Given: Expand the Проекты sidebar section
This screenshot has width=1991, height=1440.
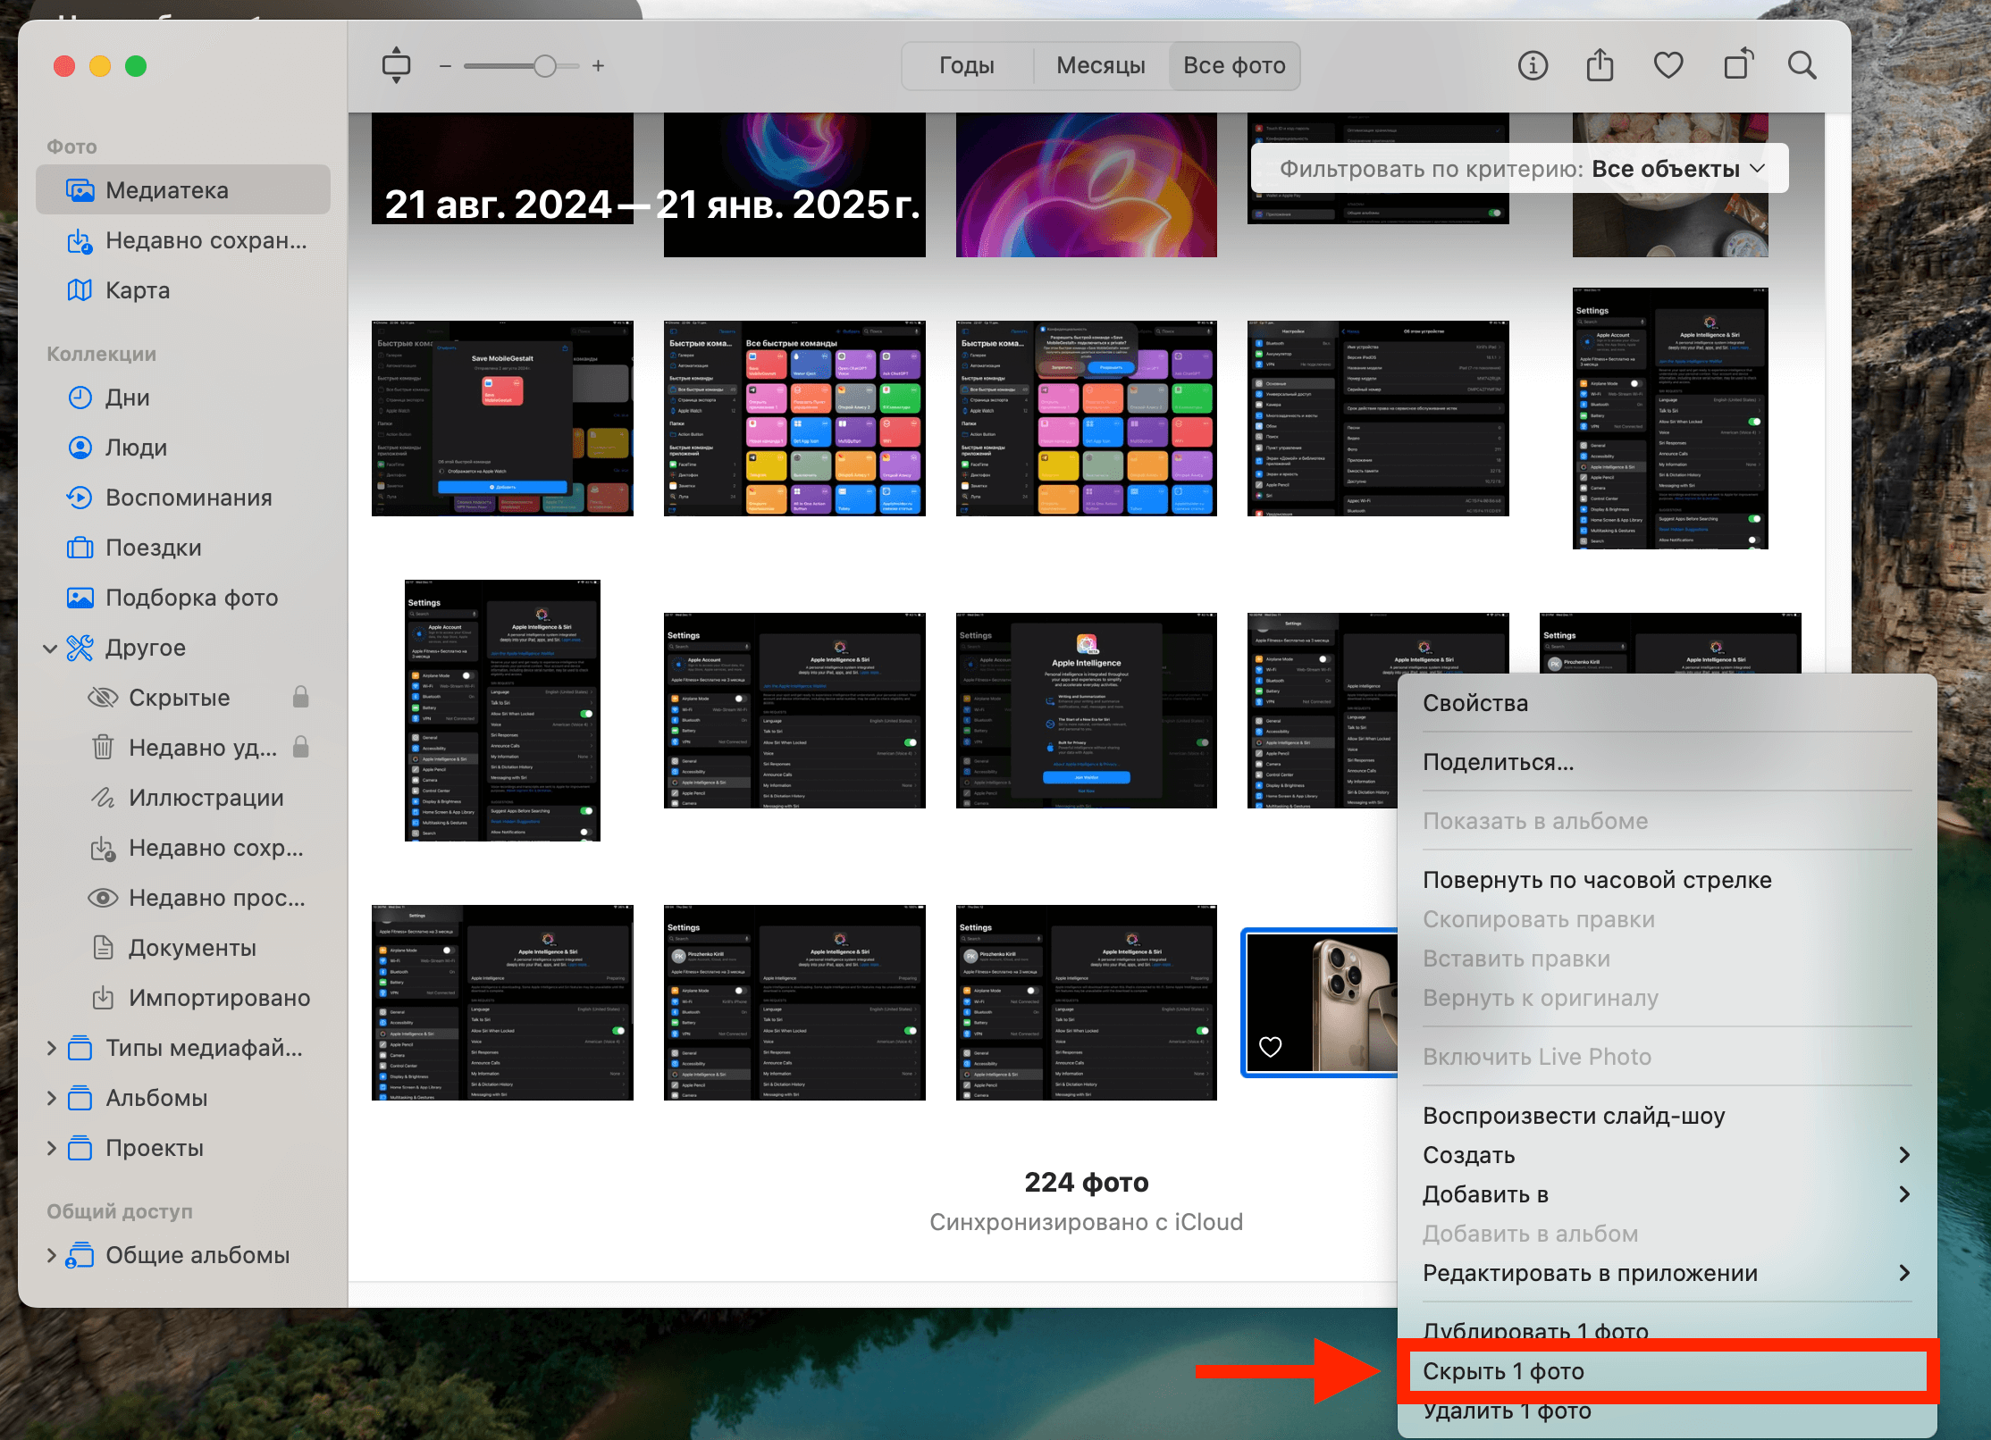Looking at the screenshot, I should (x=51, y=1148).
